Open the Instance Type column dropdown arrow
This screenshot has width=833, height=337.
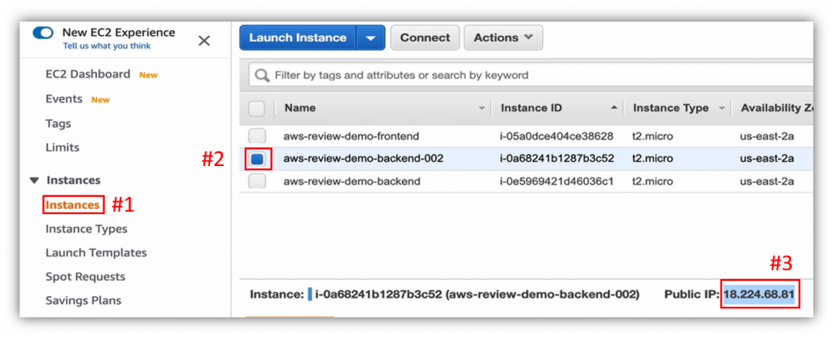click(x=722, y=108)
